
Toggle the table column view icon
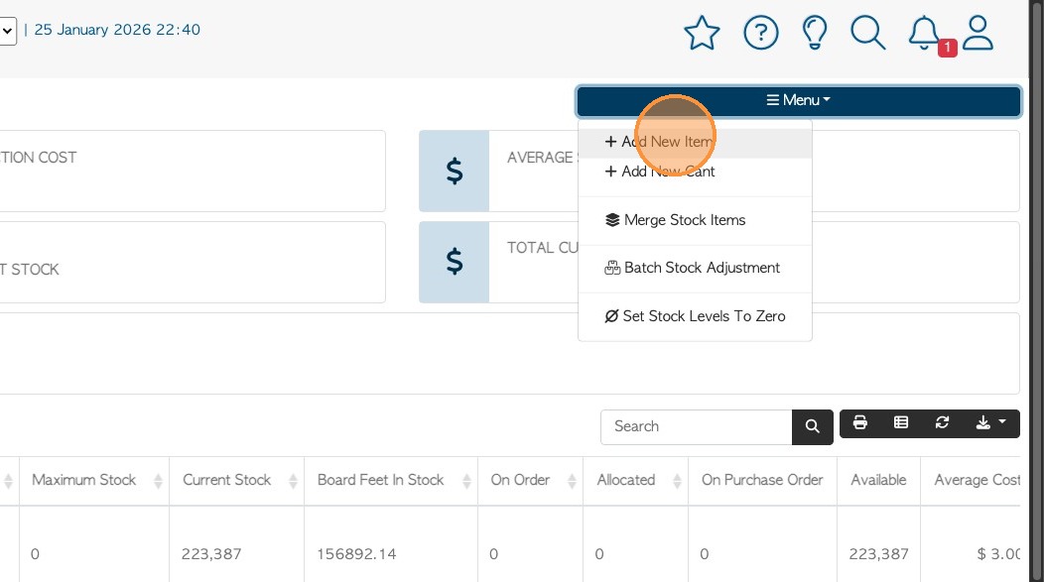(x=901, y=423)
